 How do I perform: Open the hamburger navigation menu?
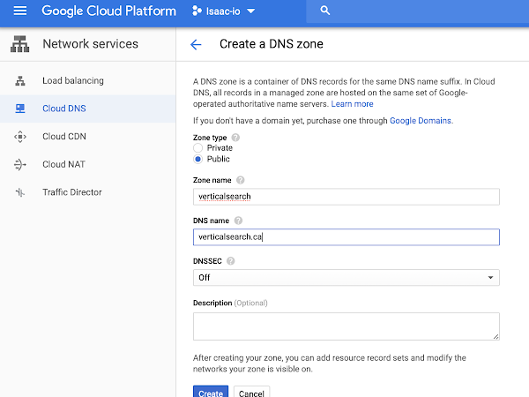pos(20,11)
